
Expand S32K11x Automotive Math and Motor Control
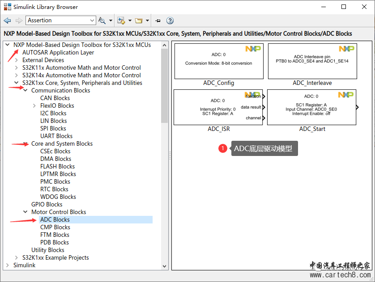pyautogui.click(x=16, y=67)
